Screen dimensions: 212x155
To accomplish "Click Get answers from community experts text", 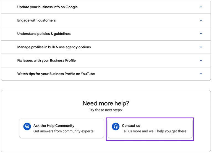I will point(63,131).
